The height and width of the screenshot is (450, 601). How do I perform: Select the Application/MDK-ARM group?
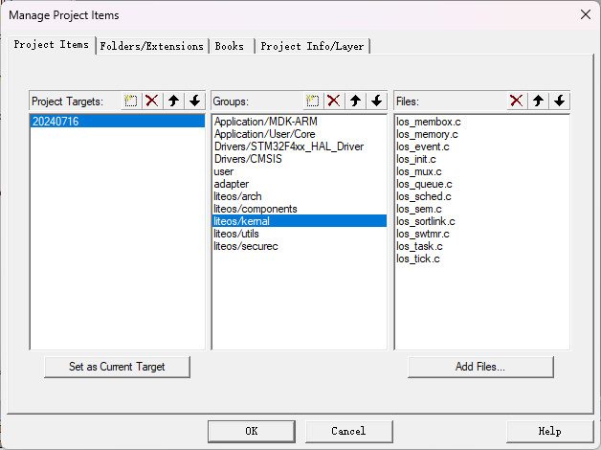tap(300, 122)
